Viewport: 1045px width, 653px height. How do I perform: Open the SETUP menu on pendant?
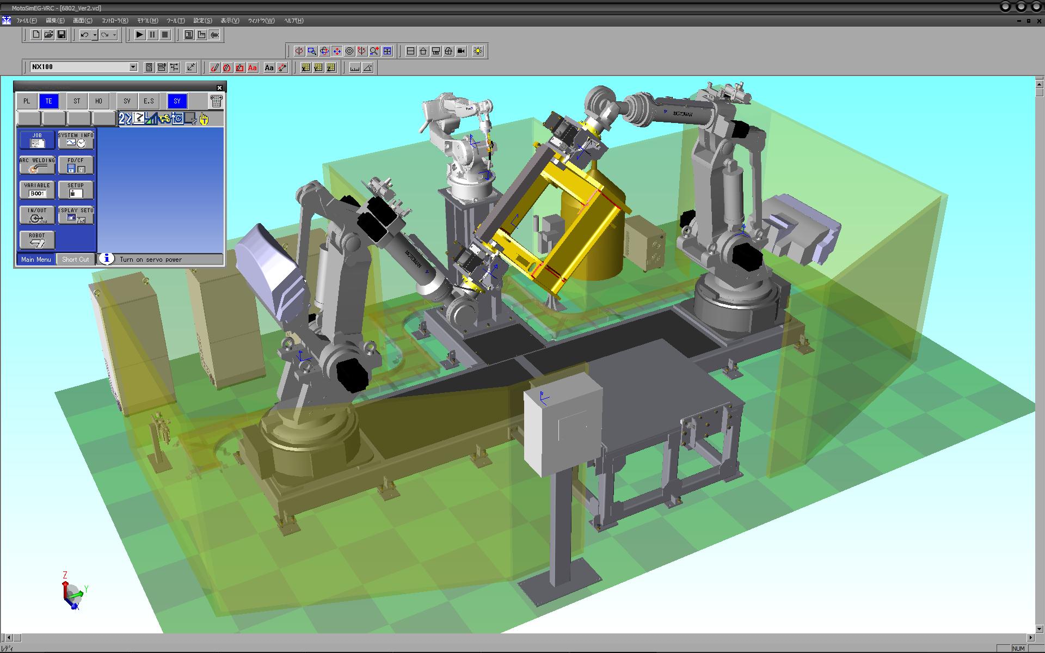[76, 190]
